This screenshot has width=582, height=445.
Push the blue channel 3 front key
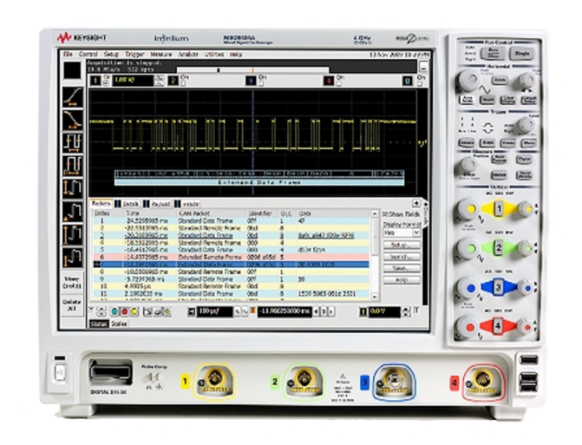[x=499, y=287]
